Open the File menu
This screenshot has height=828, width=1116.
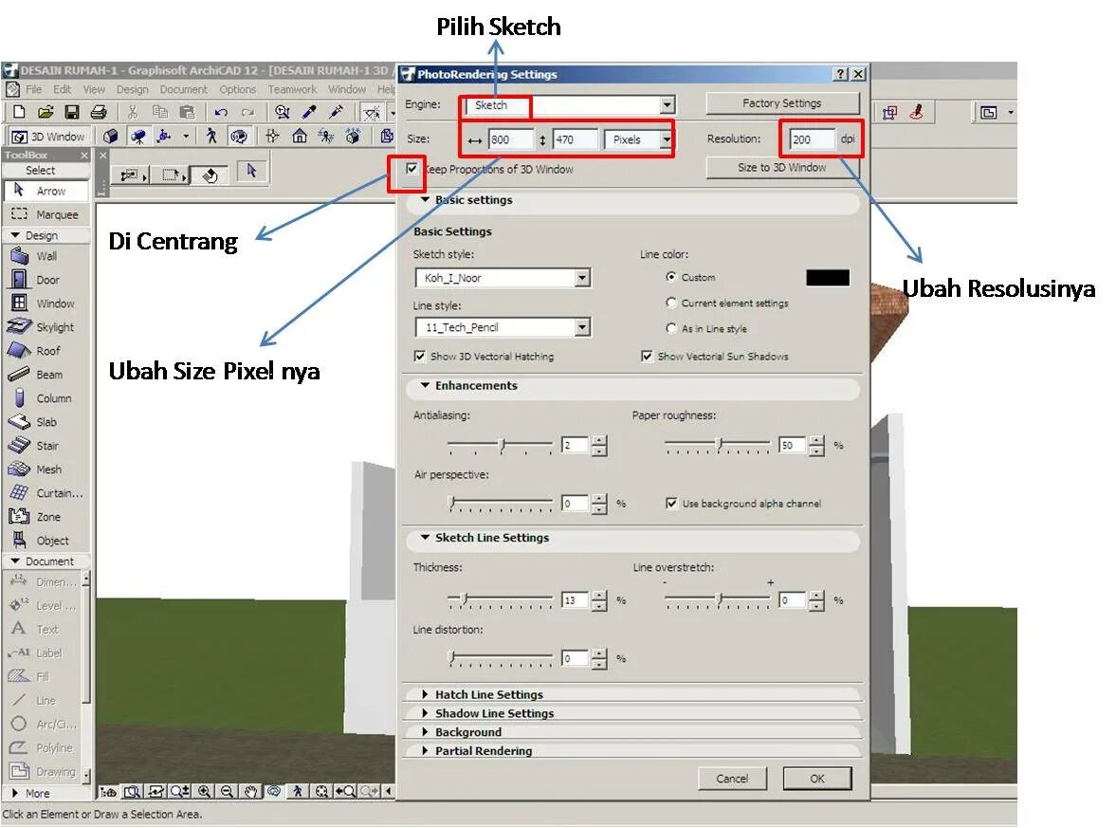pos(33,89)
